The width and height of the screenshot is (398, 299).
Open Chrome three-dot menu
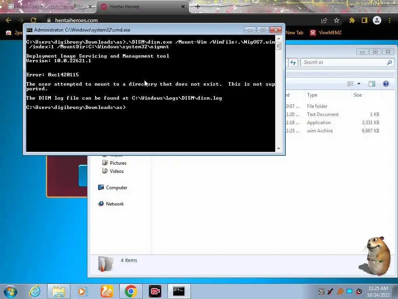tap(389, 20)
